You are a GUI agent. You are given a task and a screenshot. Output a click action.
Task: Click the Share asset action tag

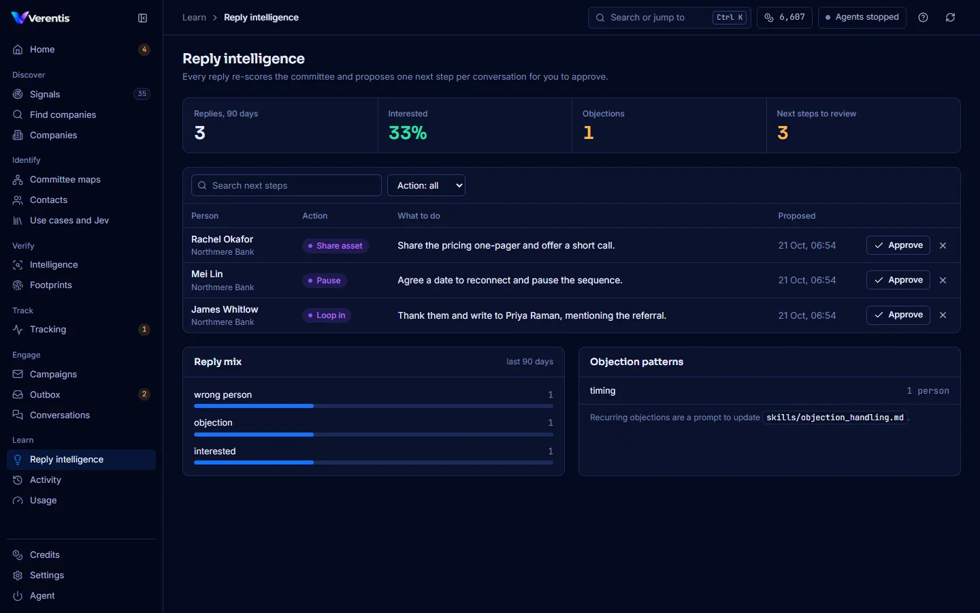[336, 246]
